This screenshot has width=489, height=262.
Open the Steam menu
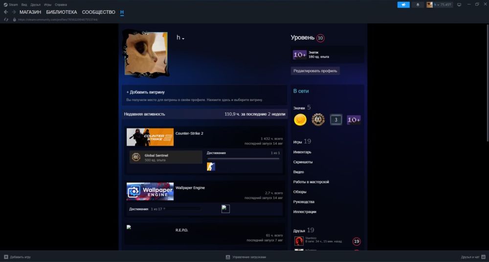pos(13,5)
